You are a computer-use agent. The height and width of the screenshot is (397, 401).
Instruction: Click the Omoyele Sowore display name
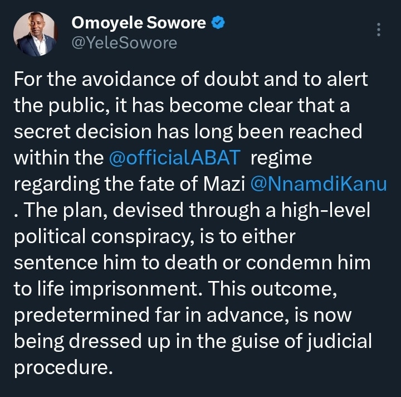139,23
